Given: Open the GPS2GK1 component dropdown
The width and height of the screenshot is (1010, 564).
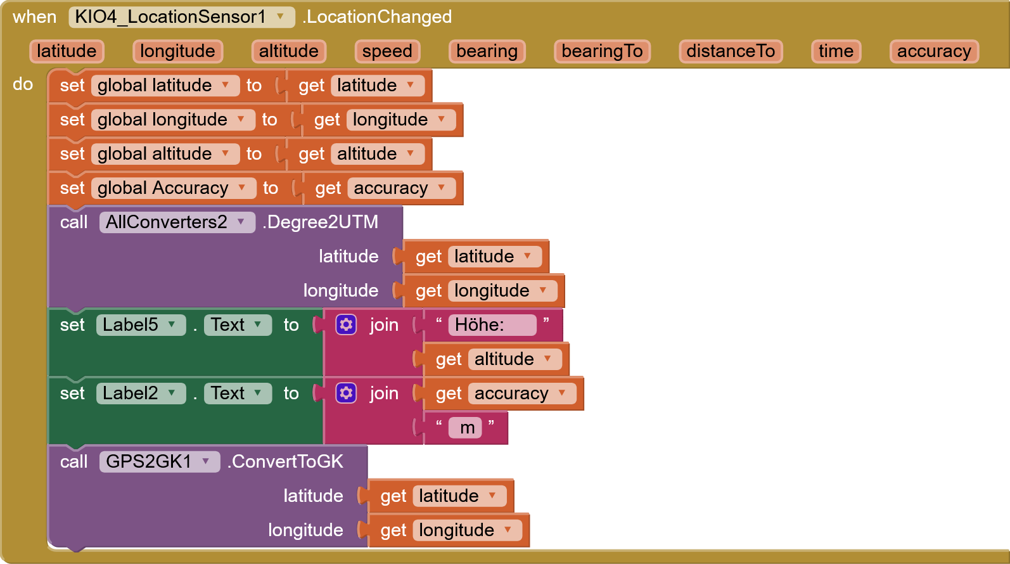Looking at the screenshot, I should [206, 462].
